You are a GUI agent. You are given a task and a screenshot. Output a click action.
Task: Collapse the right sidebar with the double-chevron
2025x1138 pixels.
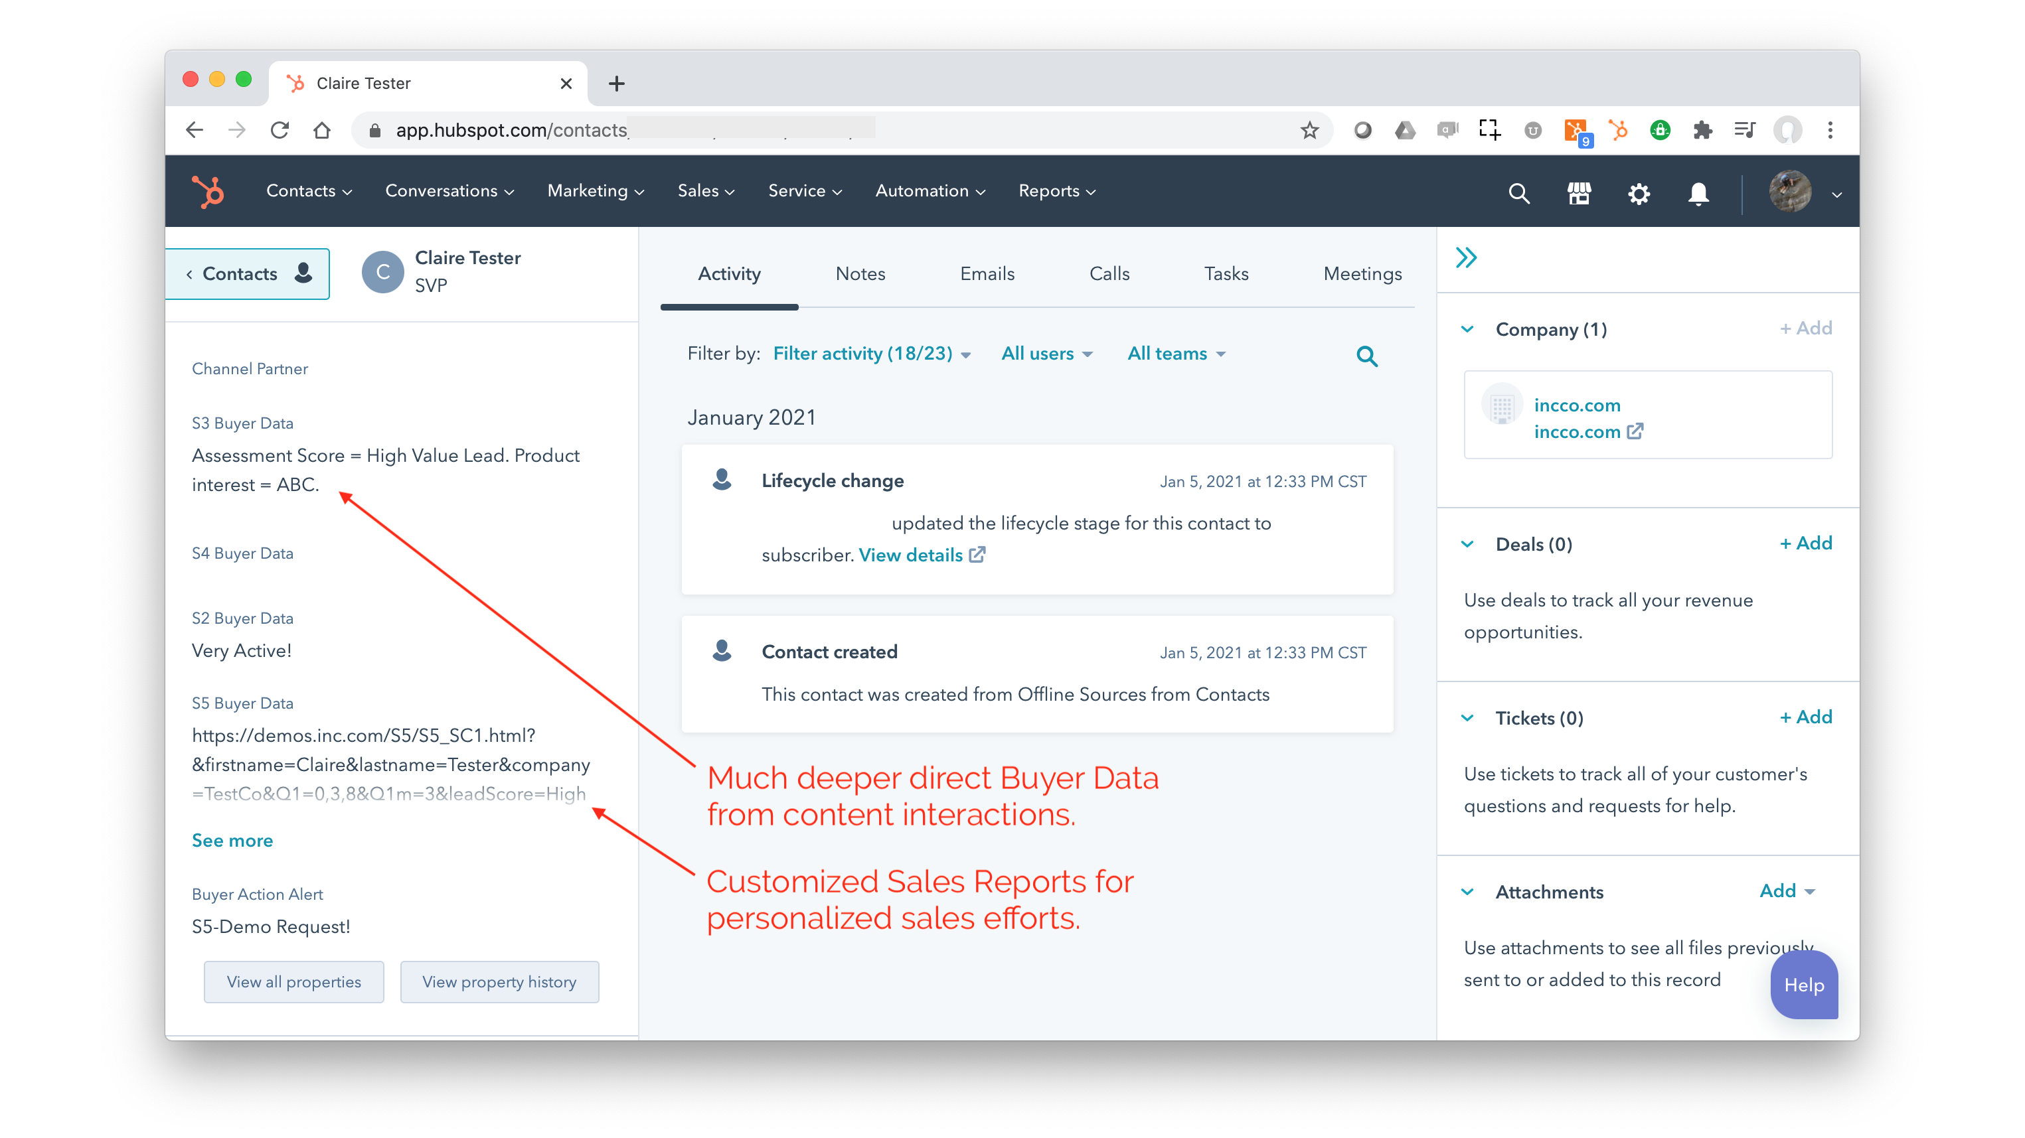pos(1467,257)
